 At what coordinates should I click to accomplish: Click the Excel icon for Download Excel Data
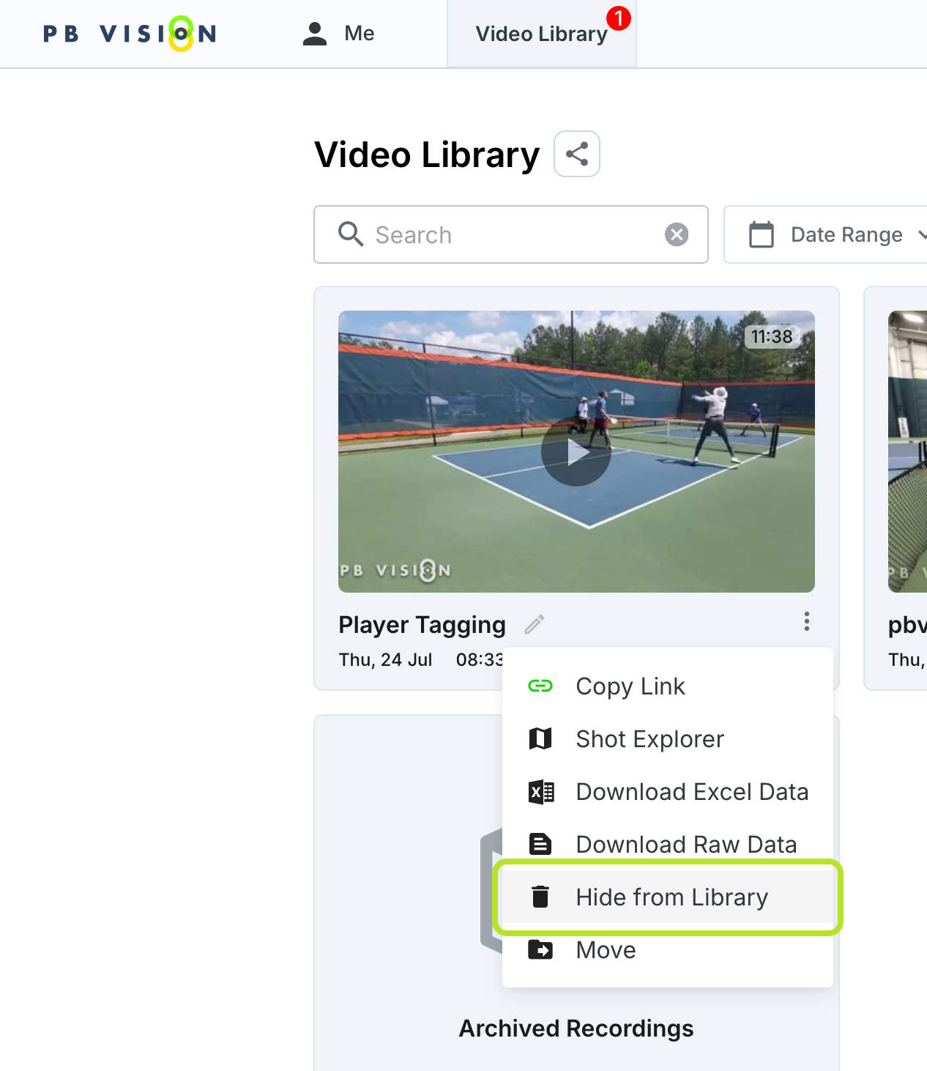pos(541,792)
